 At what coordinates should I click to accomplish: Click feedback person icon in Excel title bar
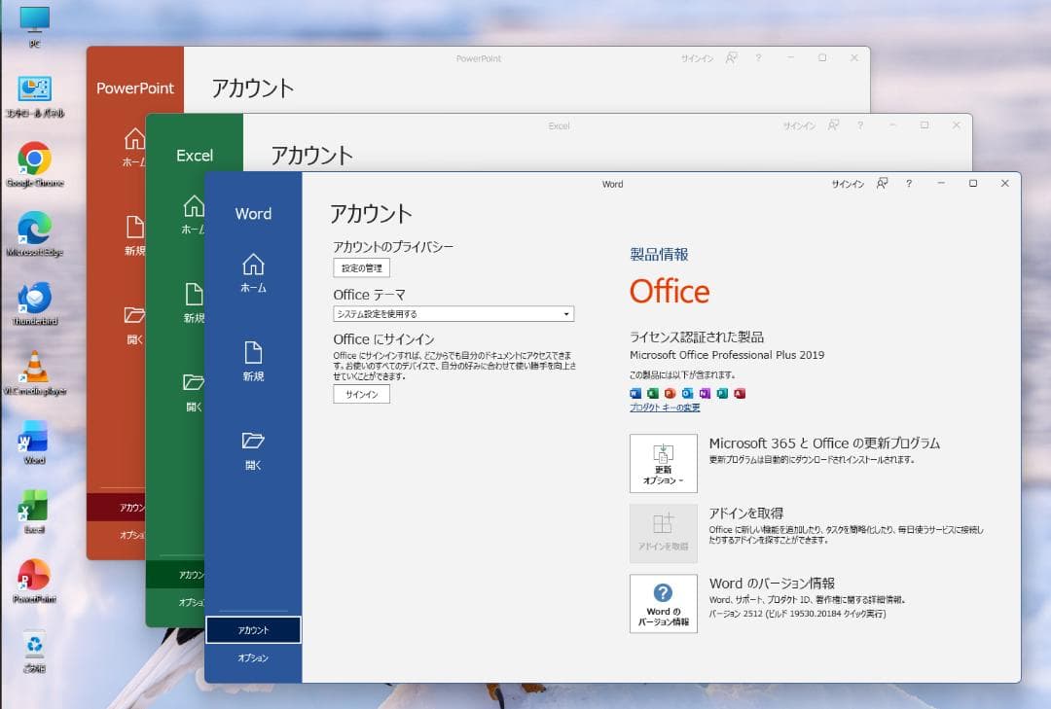(x=833, y=124)
